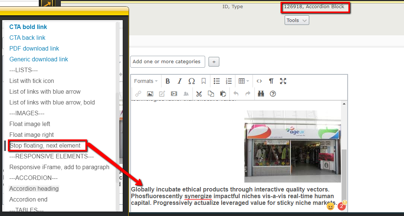Apply the Accordion end format
Image resolution: width=404 pixels, height=216 pixels.
[x=28, y=200]
